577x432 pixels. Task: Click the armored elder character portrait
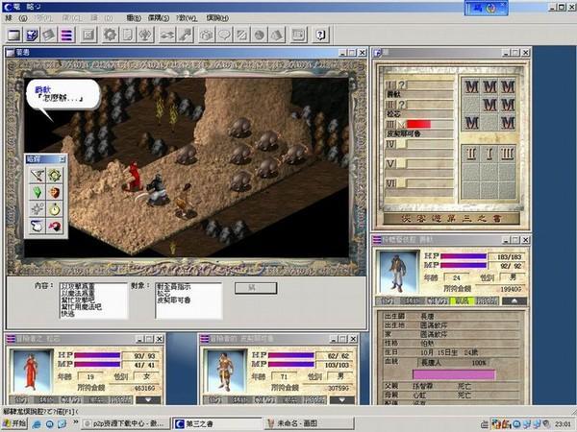[x=225, y=372]
